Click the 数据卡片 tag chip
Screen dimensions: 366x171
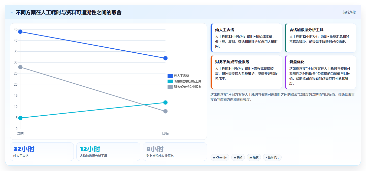272,157
